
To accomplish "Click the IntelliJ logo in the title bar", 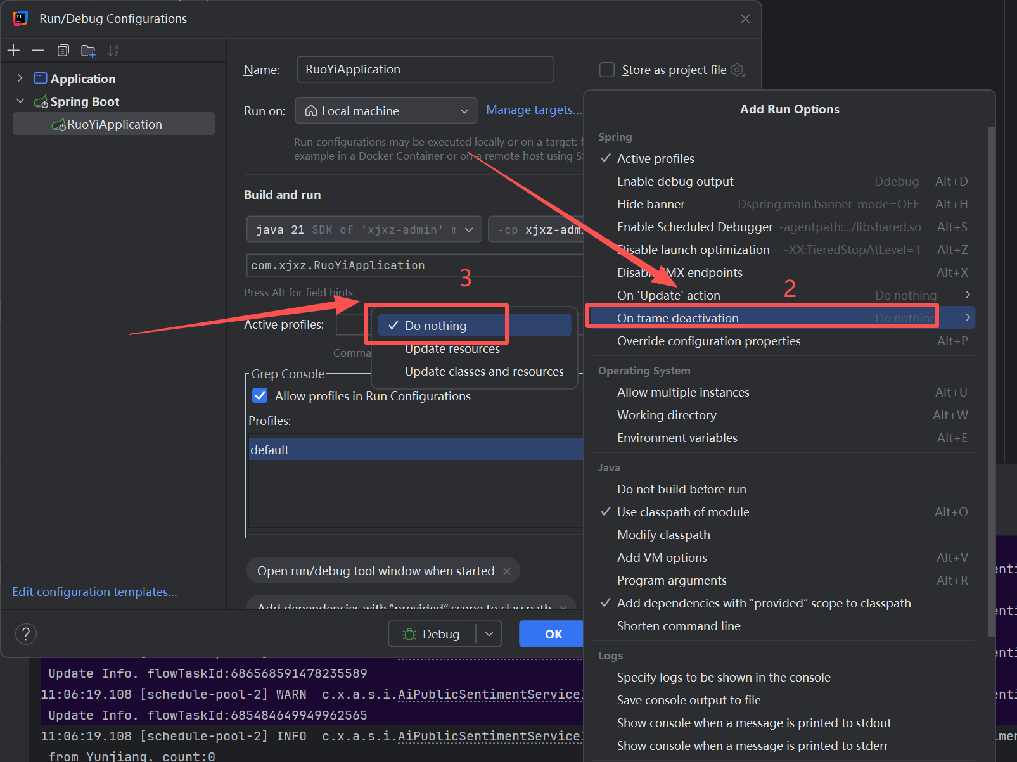I will (20, 18).
